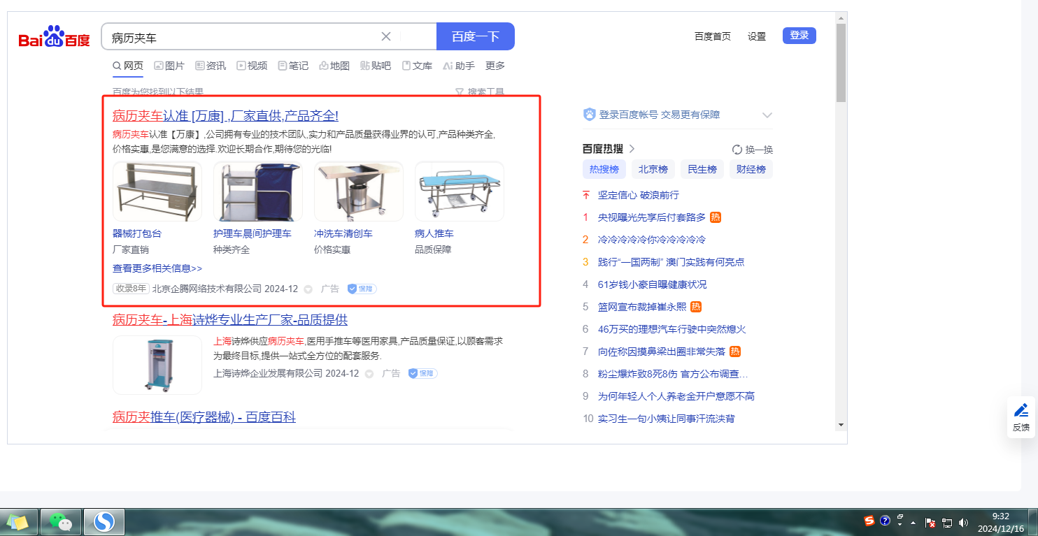The image size is (1038, 536).
Task: Click the page scrollbar down arrow
Action: click(x=841, y=424)
